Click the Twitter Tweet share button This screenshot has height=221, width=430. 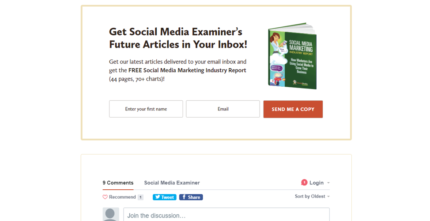point(164,197)
